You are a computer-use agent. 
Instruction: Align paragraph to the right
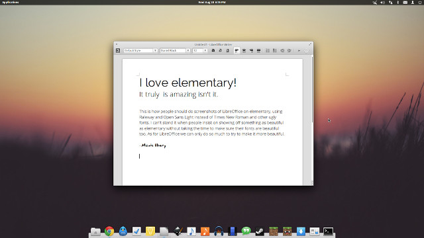[251, 50]
